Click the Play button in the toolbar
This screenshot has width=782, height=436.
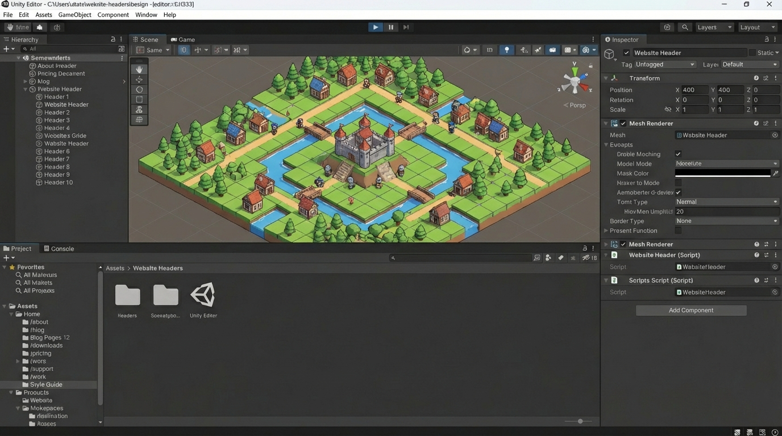375,27
